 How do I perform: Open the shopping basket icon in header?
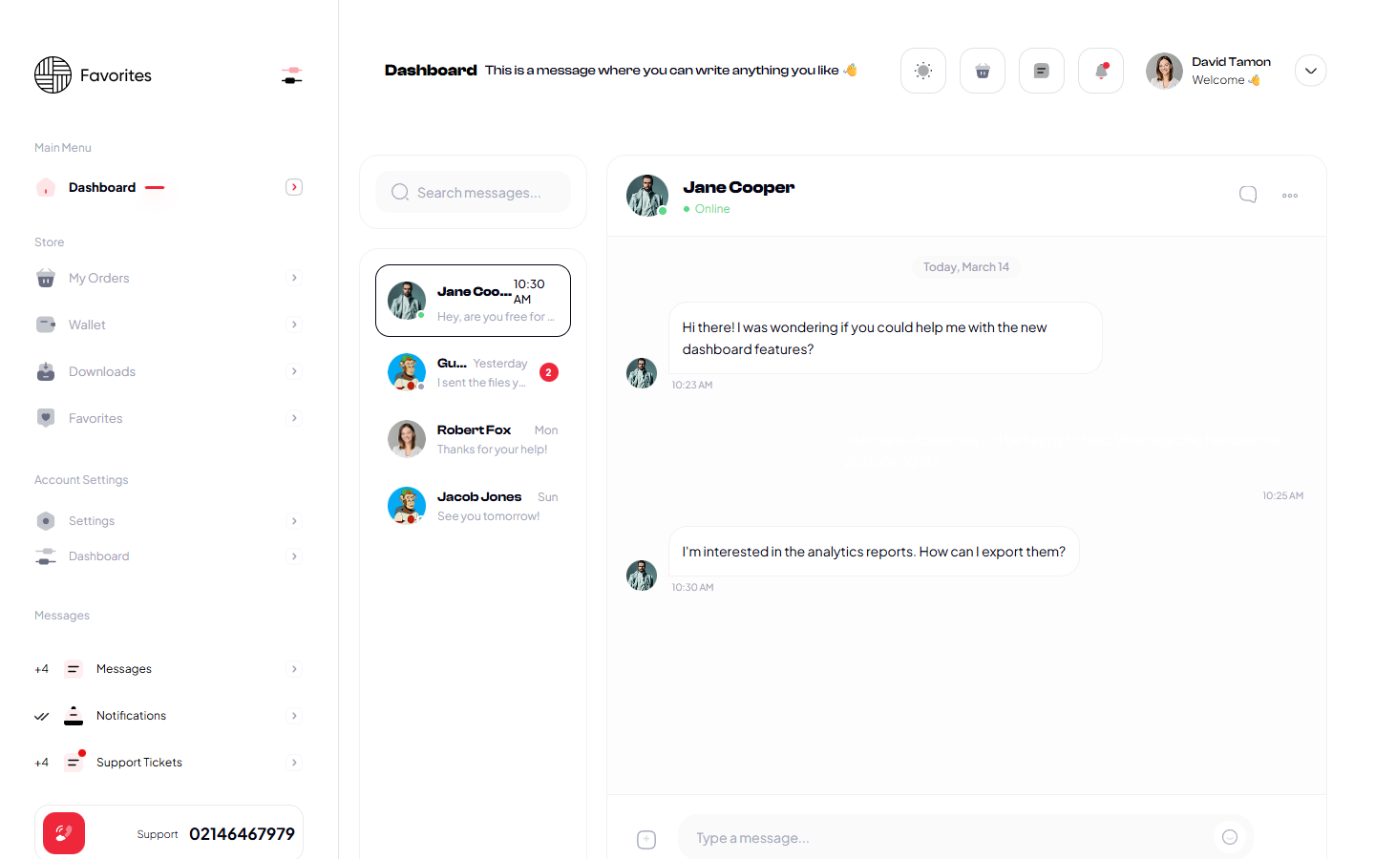coord(982,71)
